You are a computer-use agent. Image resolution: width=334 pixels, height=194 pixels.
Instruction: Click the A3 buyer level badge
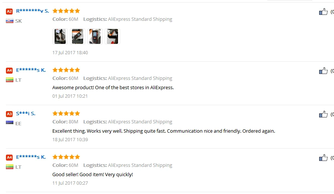[x=9, y=114]
